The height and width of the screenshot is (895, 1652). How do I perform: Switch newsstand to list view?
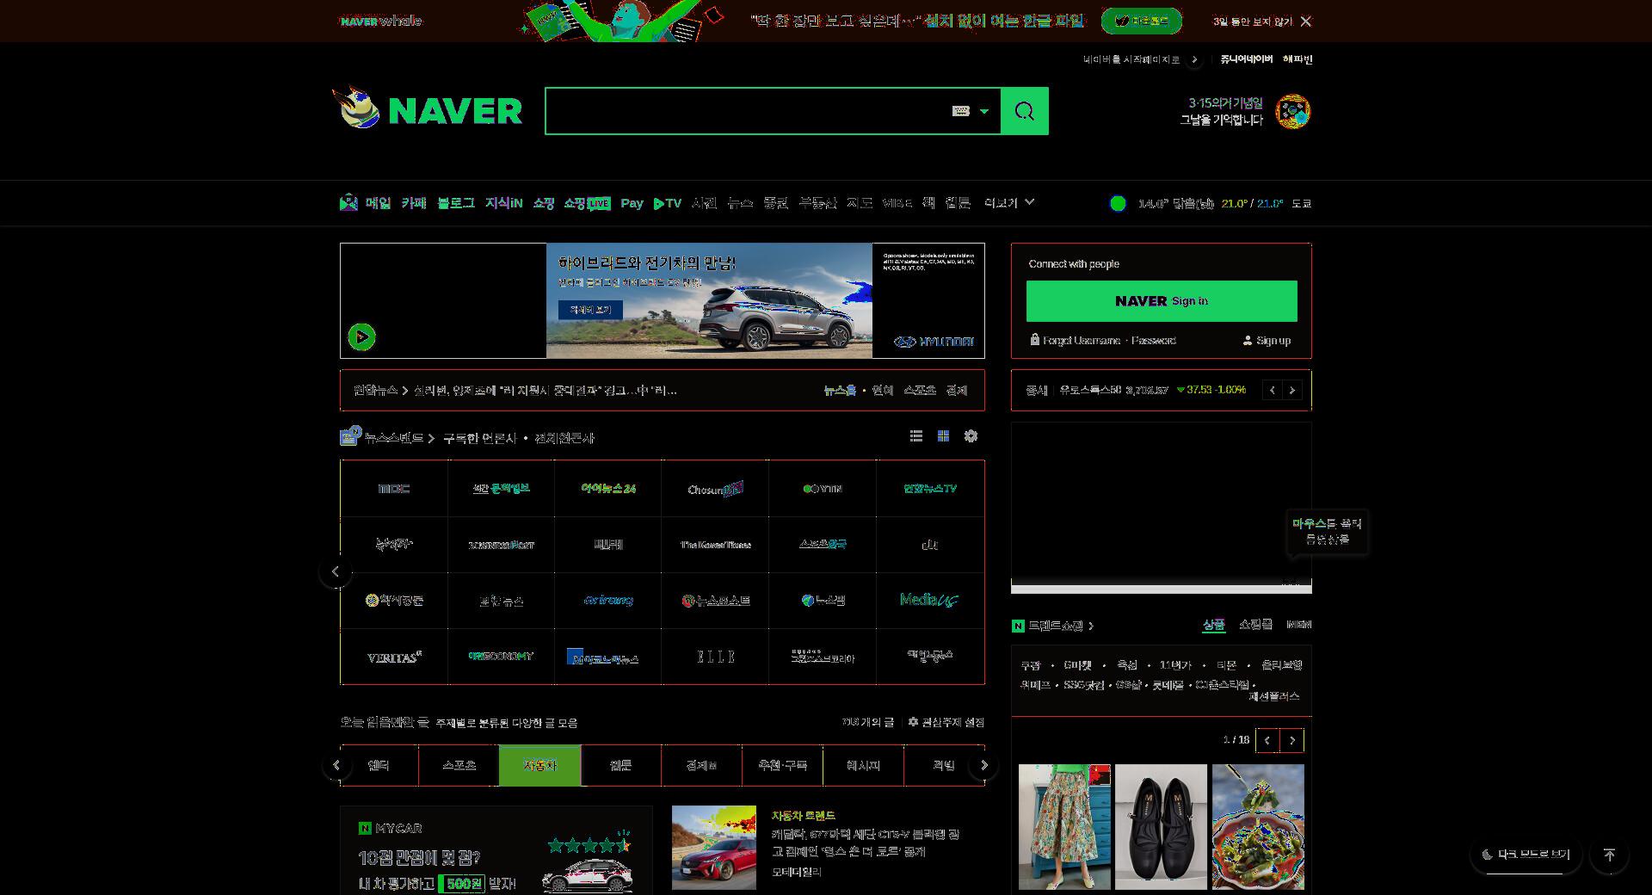pos(916,436)
